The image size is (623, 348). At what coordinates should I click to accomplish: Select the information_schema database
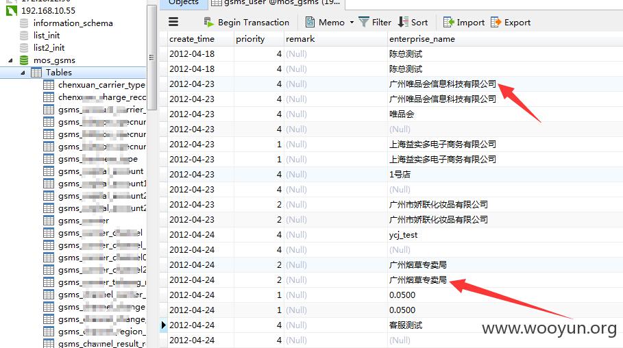click(x=73, y=23)
